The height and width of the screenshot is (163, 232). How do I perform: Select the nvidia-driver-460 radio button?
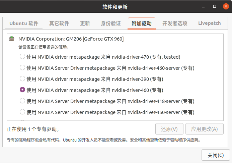22,90
